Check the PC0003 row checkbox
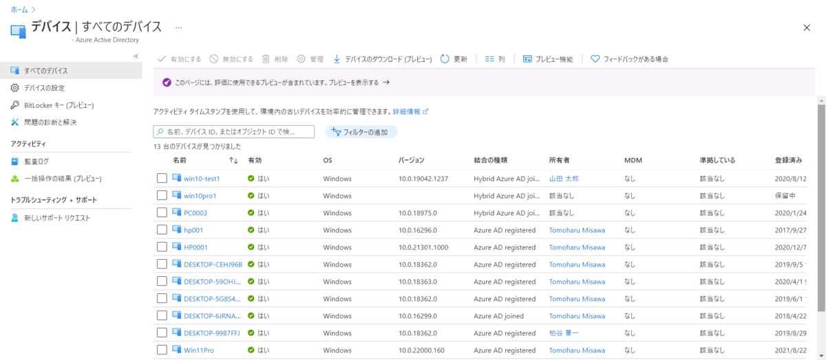 click(162, 212)
